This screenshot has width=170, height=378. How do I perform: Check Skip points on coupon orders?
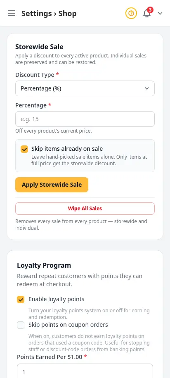[21, 325]
